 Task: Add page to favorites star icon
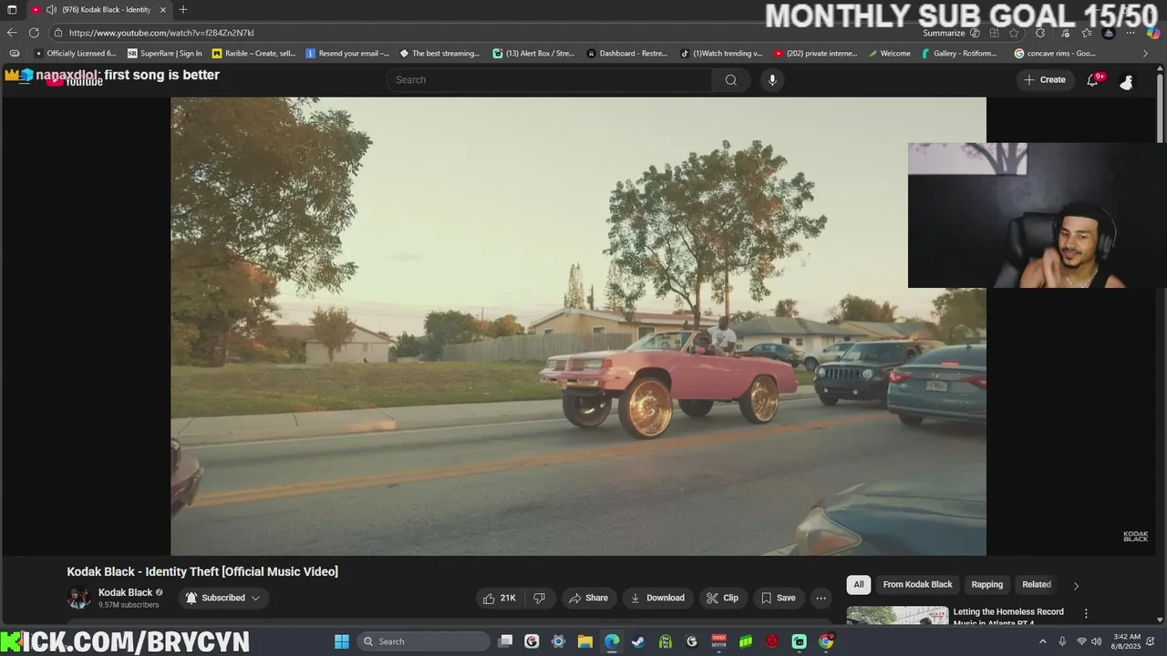point(1014,33)
